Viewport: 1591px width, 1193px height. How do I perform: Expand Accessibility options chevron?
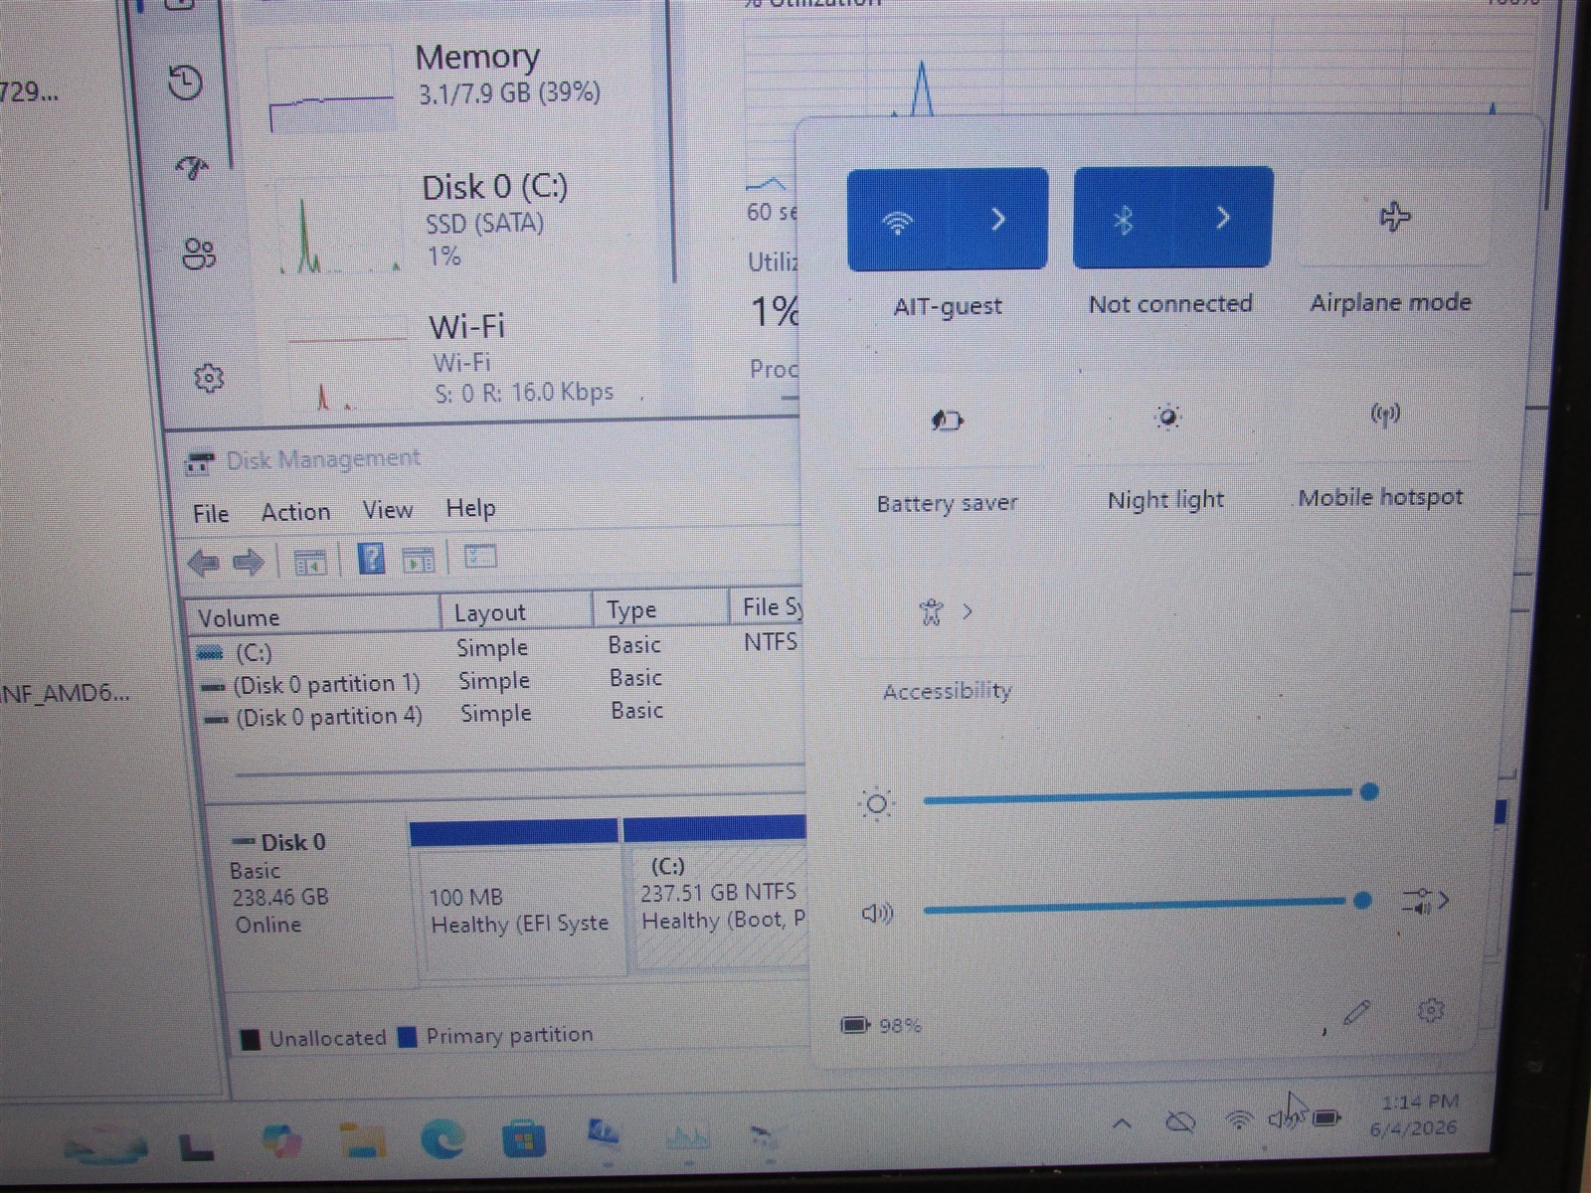click(x=968, y=611)
